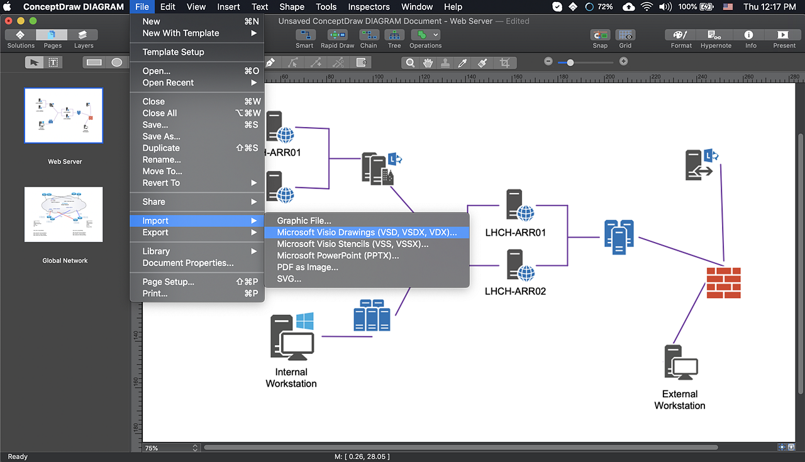Select the Rapid Draw tool
Screen dimensions: 805x462
pos(337,35)
